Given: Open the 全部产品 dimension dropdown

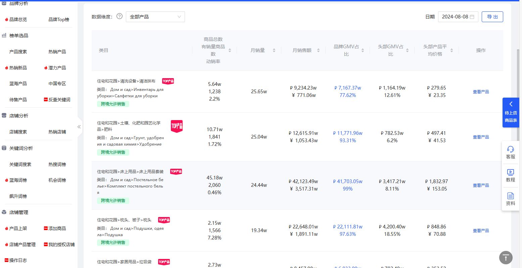Looking at the screenshot, I should point(155,17).
